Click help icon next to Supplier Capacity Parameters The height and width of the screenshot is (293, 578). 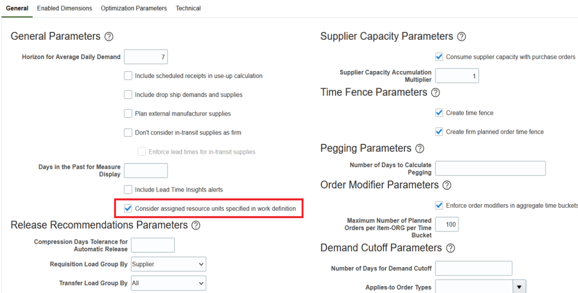click(462, 37)
